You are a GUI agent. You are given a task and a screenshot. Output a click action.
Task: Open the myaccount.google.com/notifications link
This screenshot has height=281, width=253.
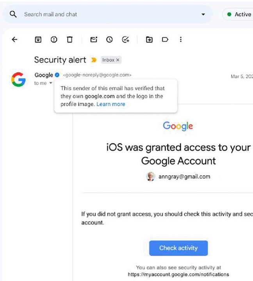[x=178, y=274]
